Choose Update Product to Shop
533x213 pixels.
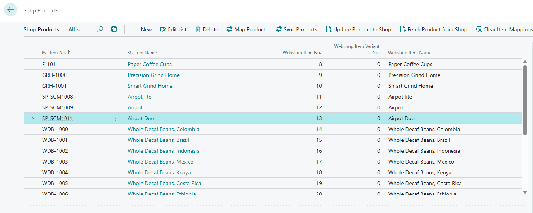[358, 29]
